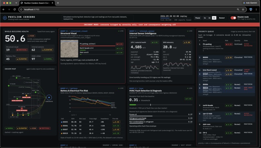Select the North facade L2-4 row

tap(101, 48)
